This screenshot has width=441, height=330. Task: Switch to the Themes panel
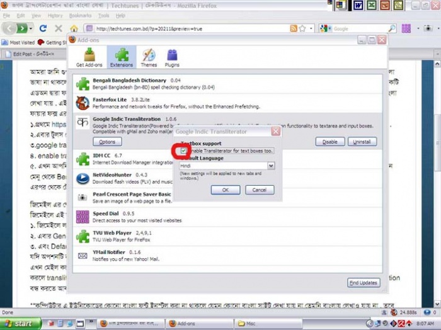149,57
